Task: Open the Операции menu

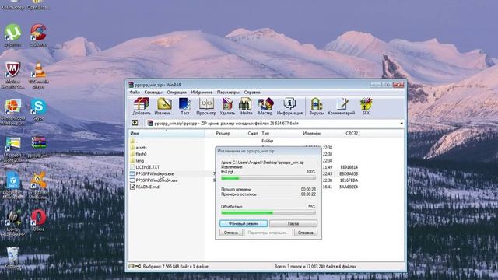Action: coord(177,92)
